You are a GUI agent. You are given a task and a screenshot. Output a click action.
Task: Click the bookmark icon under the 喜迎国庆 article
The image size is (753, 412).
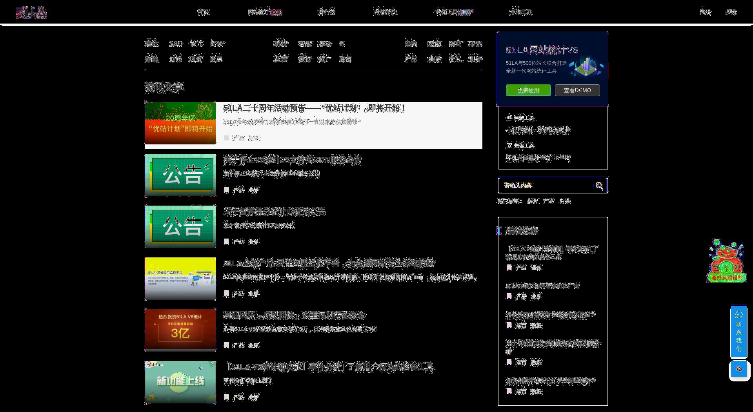226,345
